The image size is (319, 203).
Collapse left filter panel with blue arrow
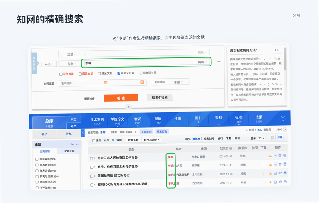click(83, 133)
